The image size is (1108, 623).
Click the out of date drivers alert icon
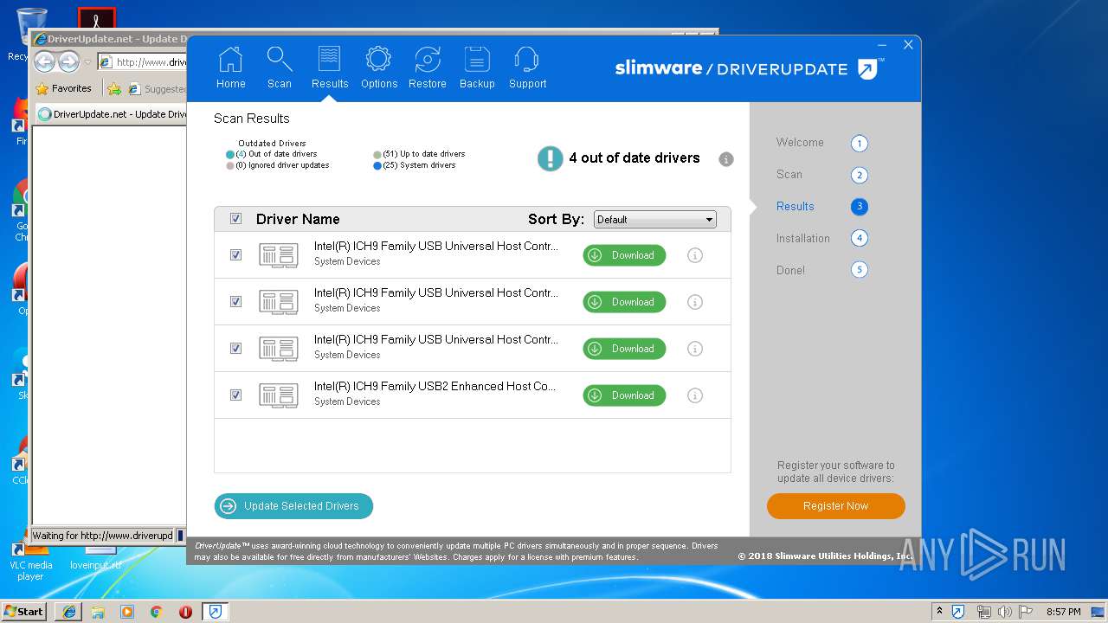[550, 158]
